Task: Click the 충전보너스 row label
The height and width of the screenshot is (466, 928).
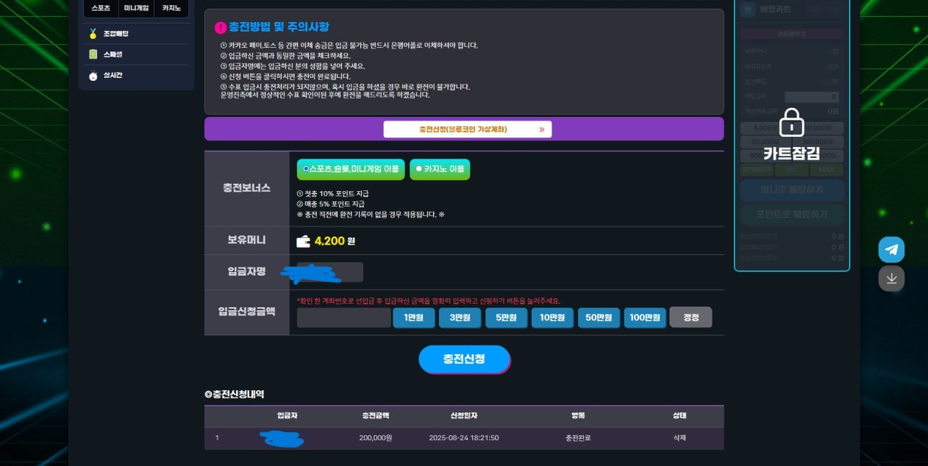Action: point(247,188)
